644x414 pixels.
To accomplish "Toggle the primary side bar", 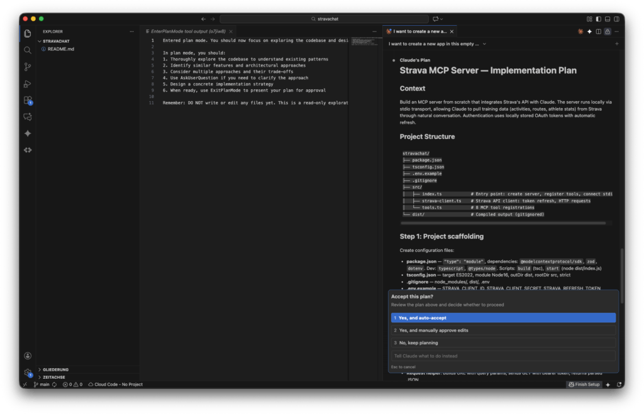I will (599, 19).
